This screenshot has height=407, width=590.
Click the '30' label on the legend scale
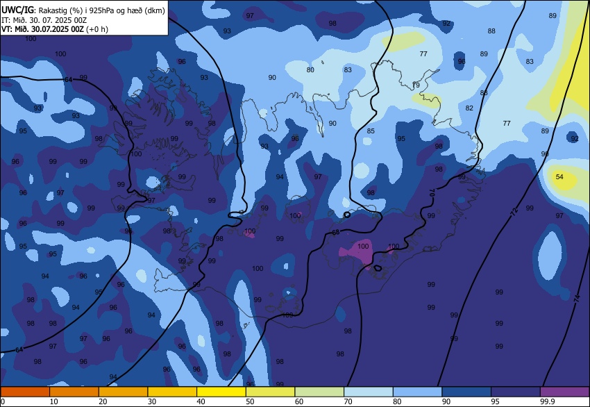click(151, 401)
